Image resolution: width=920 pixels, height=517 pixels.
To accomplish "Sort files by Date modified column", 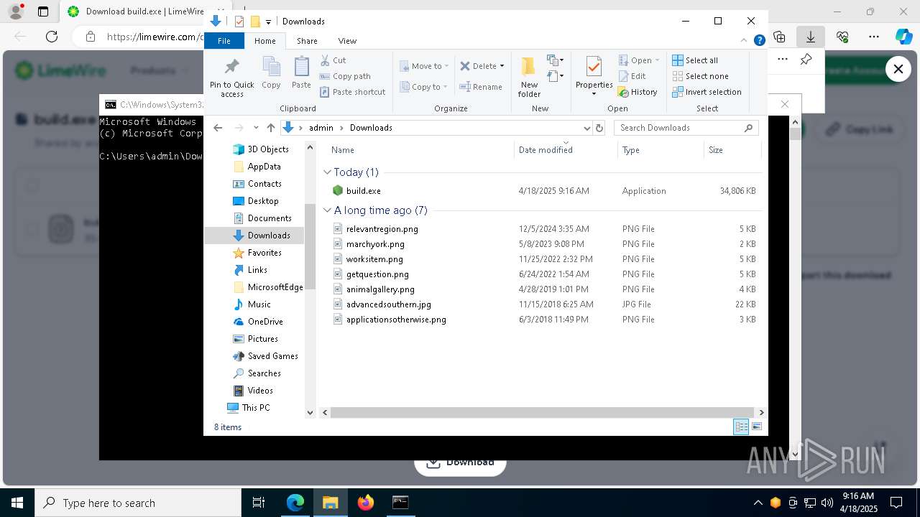I will 566,150.
